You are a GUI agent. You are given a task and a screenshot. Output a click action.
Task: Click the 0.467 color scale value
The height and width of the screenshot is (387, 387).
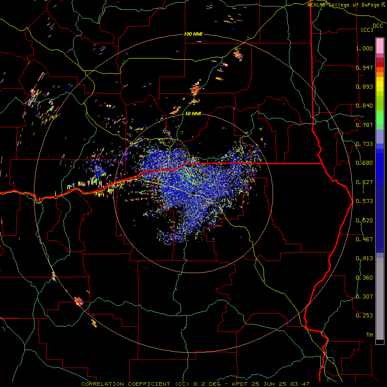(364, 240)
